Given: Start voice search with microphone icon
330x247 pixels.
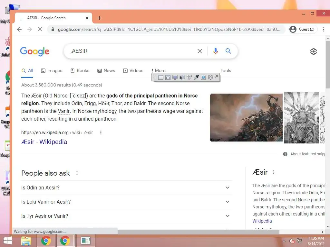Looking at the screenshot, I should coord(216,51).
